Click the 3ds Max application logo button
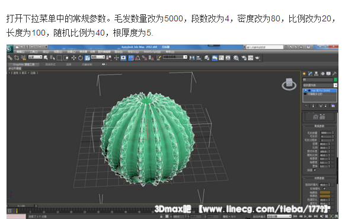Viewport: 345px width, 219px height. [9, 49]
